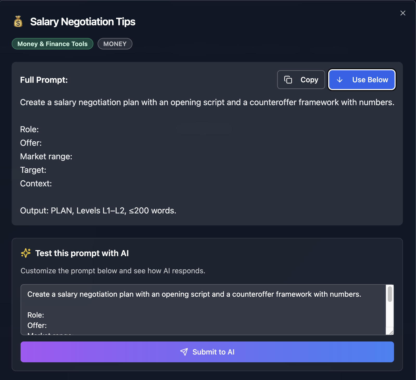Click the copy icon beside Copy

[288, 80]
